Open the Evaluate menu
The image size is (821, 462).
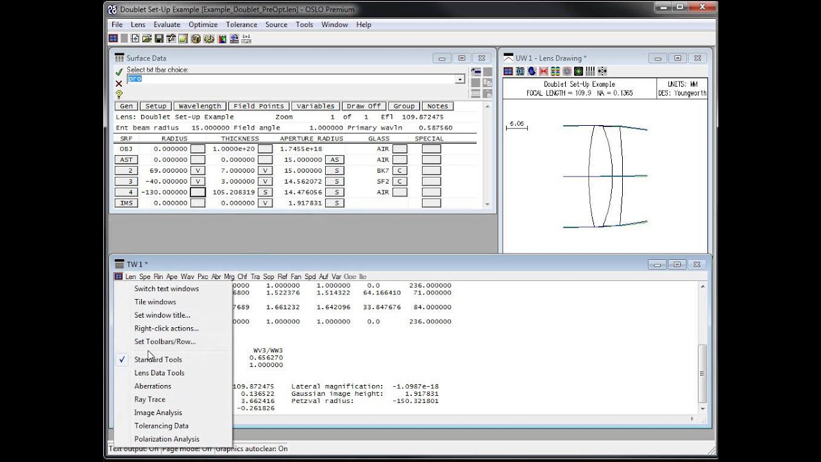point(167,24)
